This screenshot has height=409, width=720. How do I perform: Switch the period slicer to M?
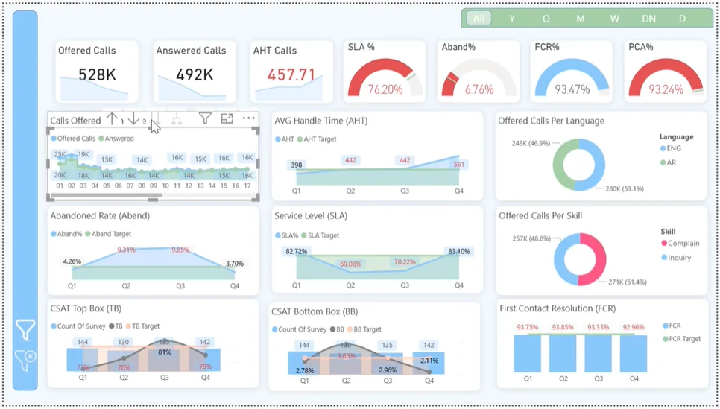pos(581,19)
